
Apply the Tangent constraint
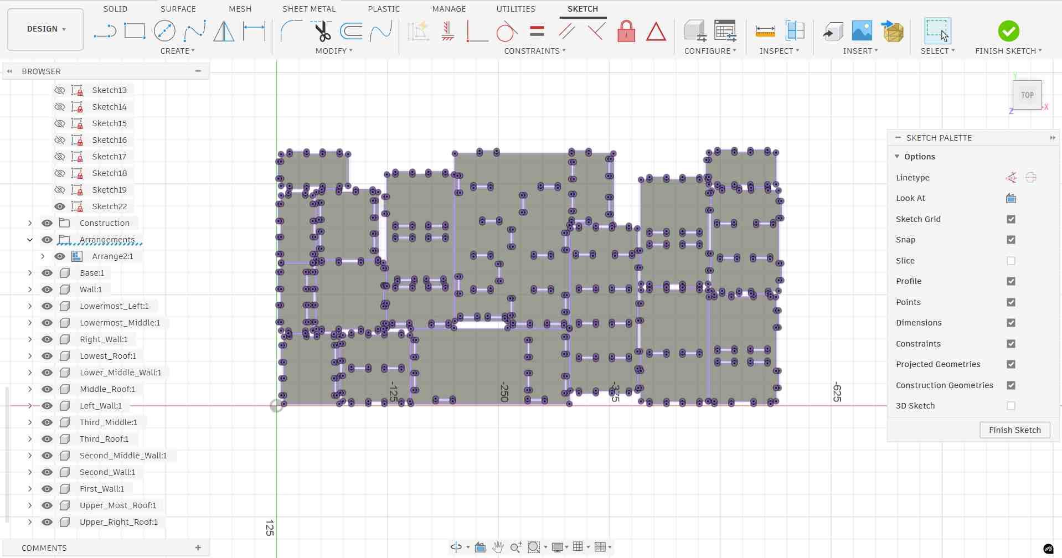click(506, 31)
